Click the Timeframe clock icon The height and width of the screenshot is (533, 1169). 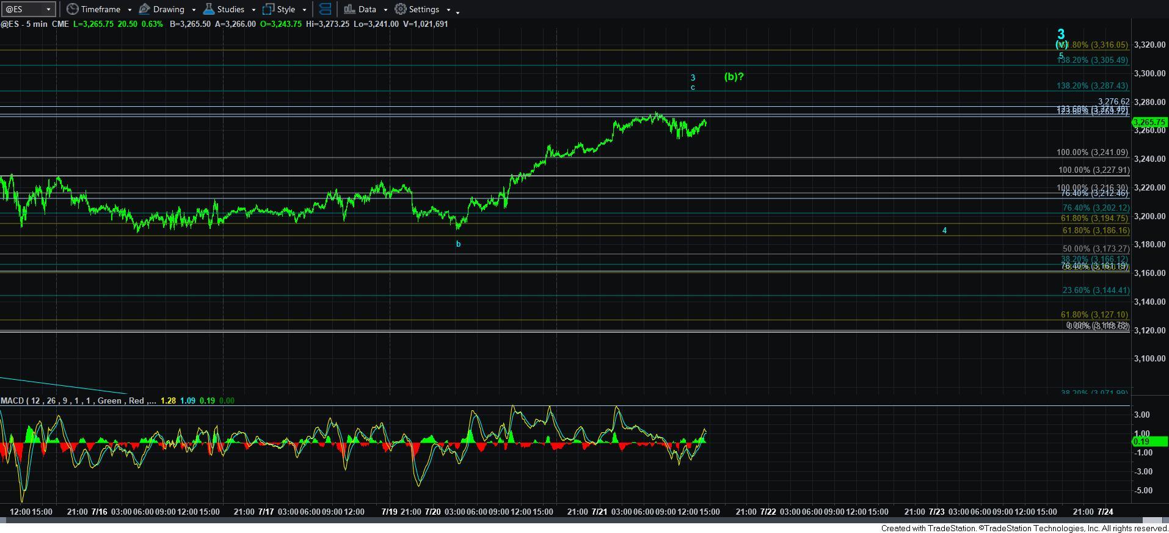[x=72, y=9]
